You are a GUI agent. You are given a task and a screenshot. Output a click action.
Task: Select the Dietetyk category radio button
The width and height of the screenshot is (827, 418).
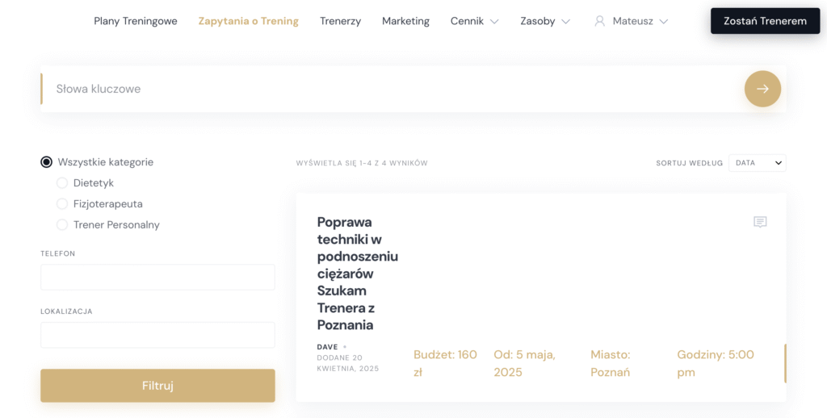[x=62, y=183]
